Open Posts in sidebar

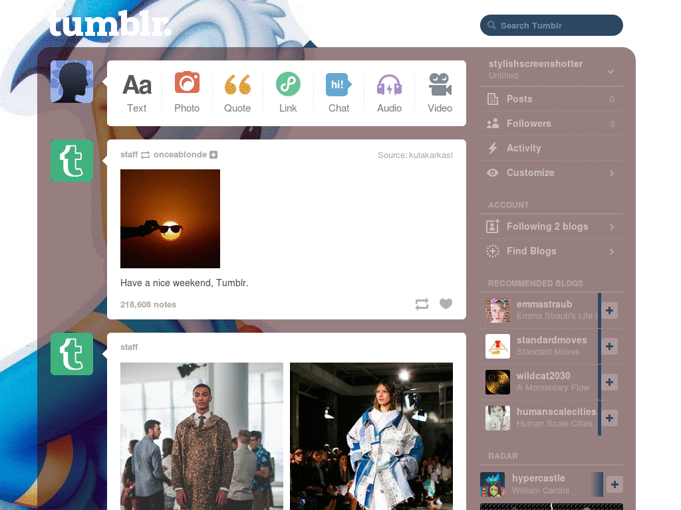click(x=551, y=99)
